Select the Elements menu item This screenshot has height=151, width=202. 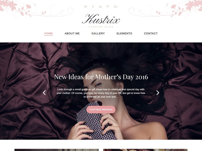point(124,33)
